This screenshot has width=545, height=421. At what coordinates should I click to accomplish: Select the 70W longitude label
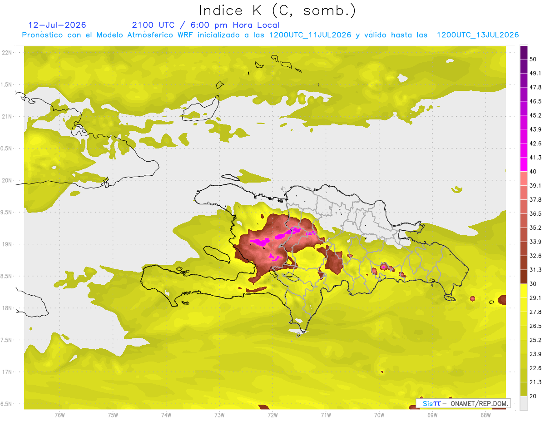(379, 415)
